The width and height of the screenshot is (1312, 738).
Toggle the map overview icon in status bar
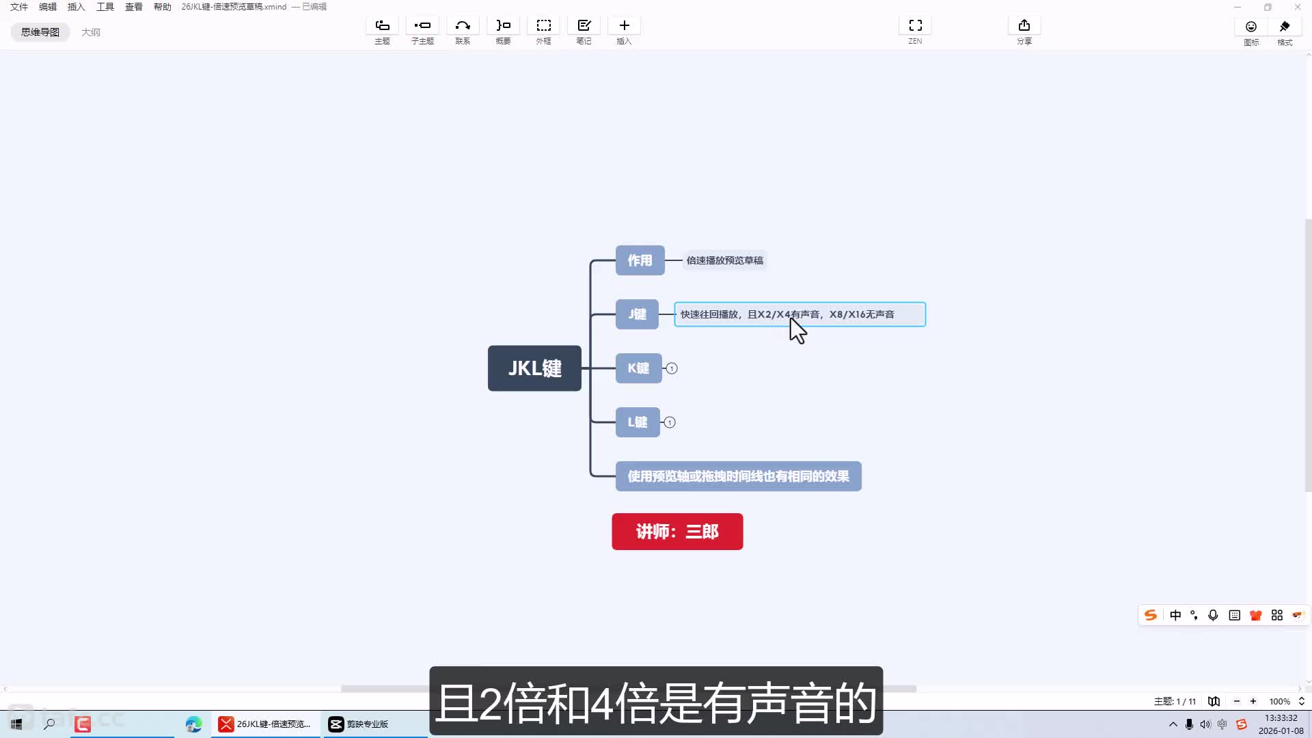point(1214,701)
